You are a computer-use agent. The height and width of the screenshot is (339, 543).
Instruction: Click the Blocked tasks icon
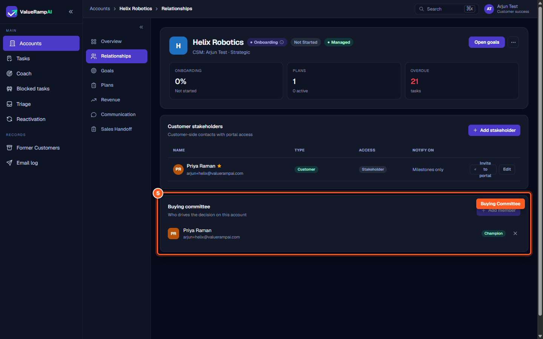pos(9,89)
